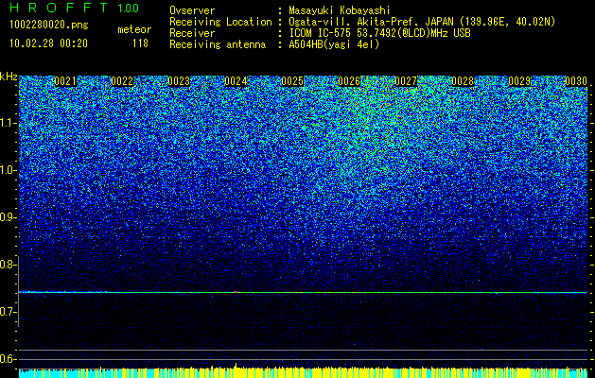The width and height of the screenshot is (595, 378).
Task: Click the 0024 time marker
Action: tap(236, 81)
